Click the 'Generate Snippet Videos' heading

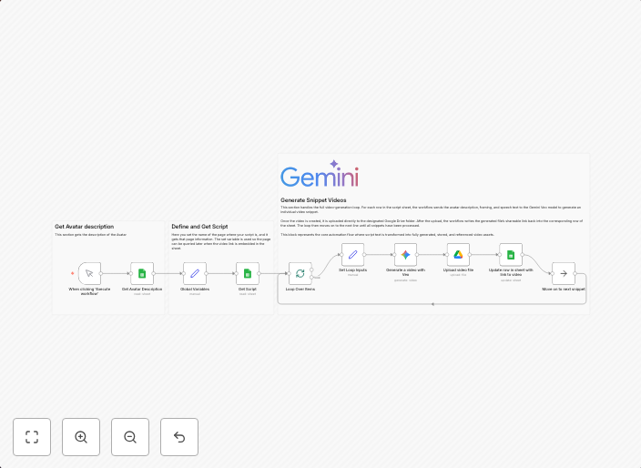(x=313, y=200)
